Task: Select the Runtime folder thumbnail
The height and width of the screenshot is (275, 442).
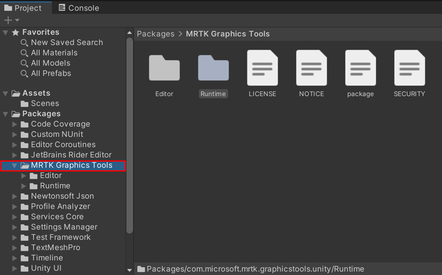Action: click(213, 68)
